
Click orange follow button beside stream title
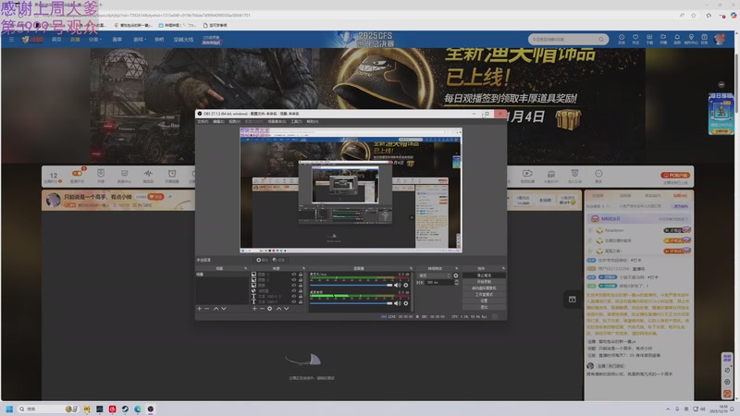click(x=155, y=196)
